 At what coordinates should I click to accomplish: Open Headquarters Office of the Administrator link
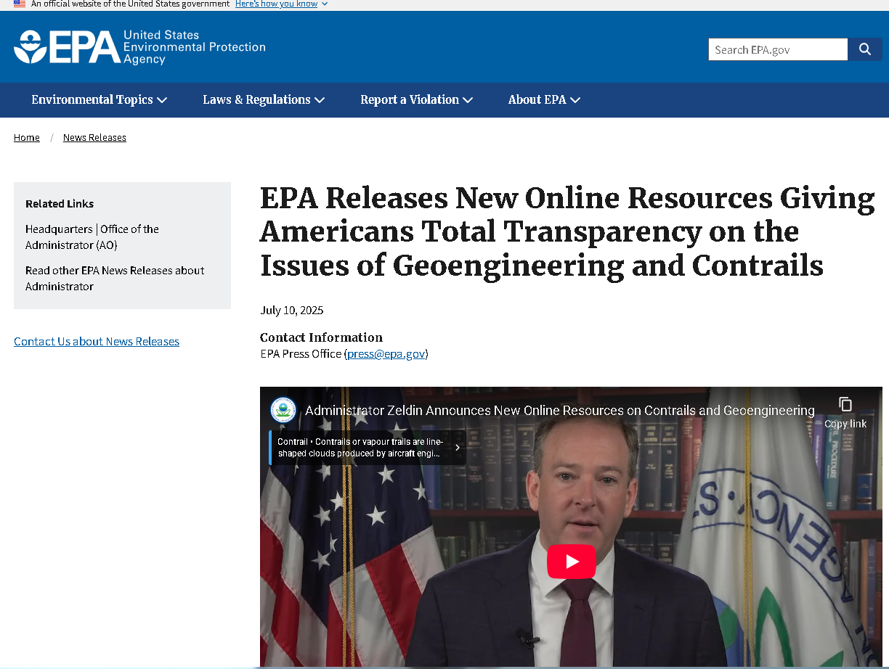tap(92, 237)
